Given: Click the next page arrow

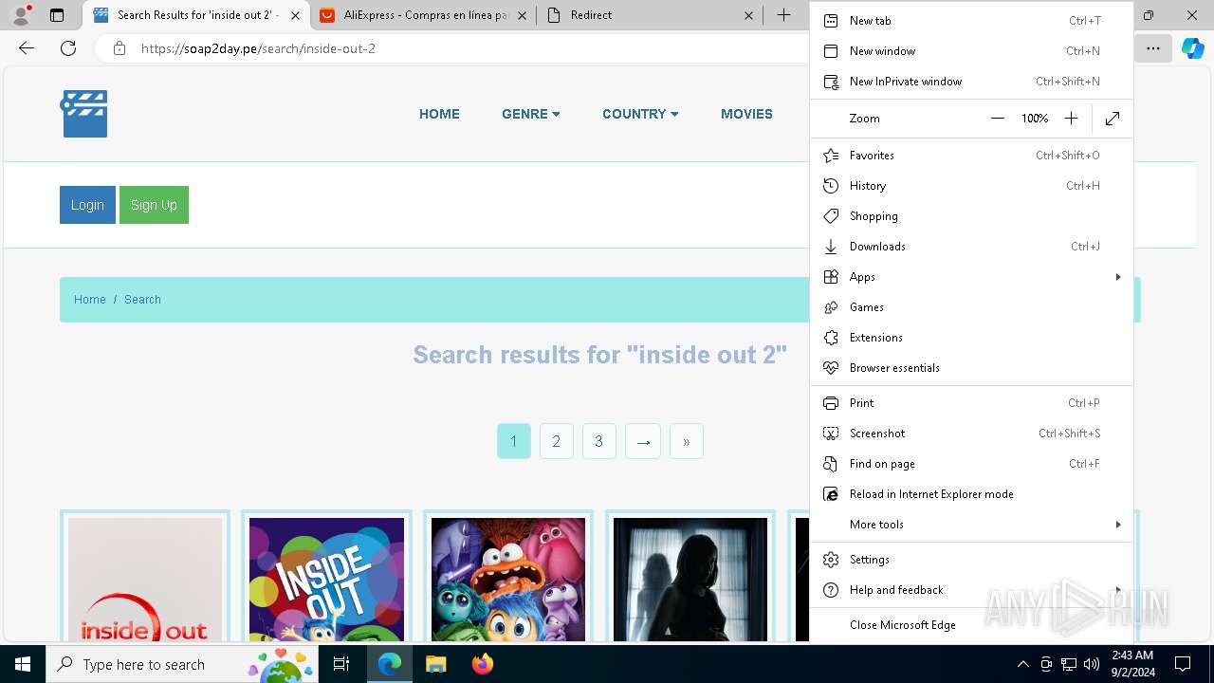Looking at the screenshot, I should click(x=643, y=441).
